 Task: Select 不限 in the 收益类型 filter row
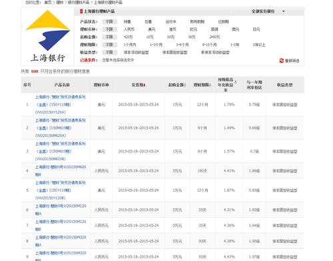pos(109,53)
